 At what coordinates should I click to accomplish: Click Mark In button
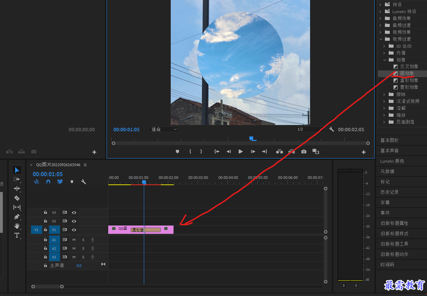190,152
